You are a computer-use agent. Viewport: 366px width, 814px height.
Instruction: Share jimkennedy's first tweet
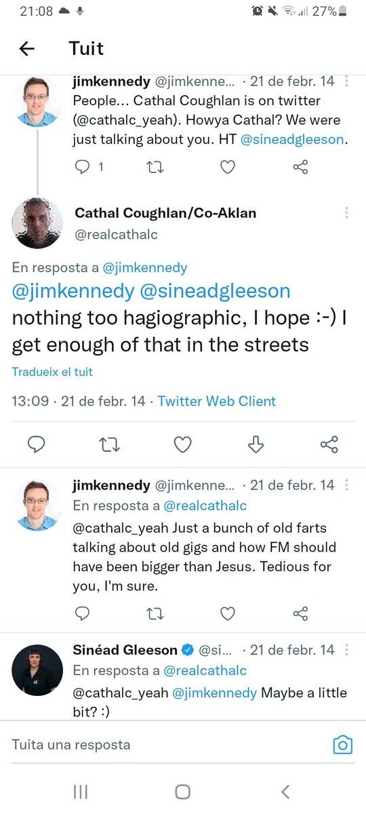point(300,167)
